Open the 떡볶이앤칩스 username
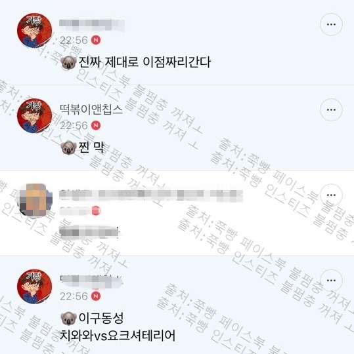The width and height of the screenshot is (354, 354). coord(91,109)
